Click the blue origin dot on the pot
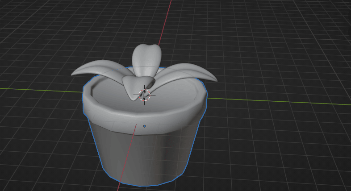The width and height of the screenshot is (351, 191). click(x=144, y=126)
